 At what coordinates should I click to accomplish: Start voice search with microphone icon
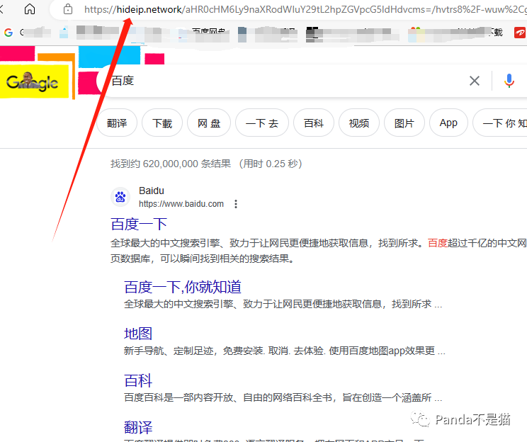pos(509,81)
